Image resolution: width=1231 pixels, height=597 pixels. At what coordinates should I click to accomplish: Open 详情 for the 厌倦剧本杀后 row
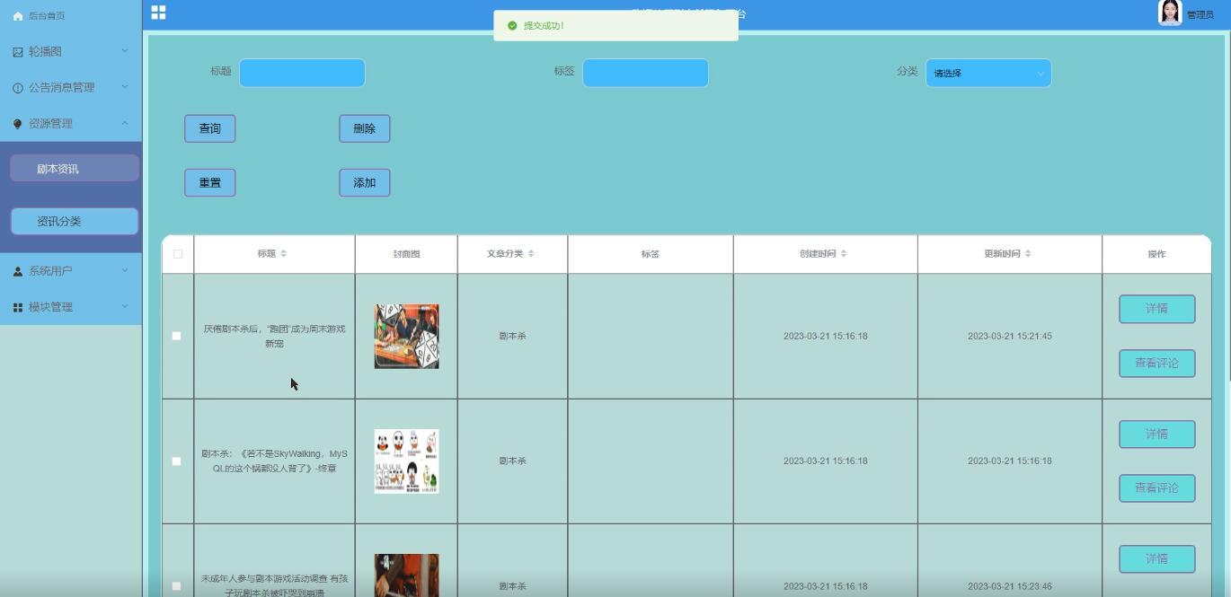click(x=1157, y=309)
